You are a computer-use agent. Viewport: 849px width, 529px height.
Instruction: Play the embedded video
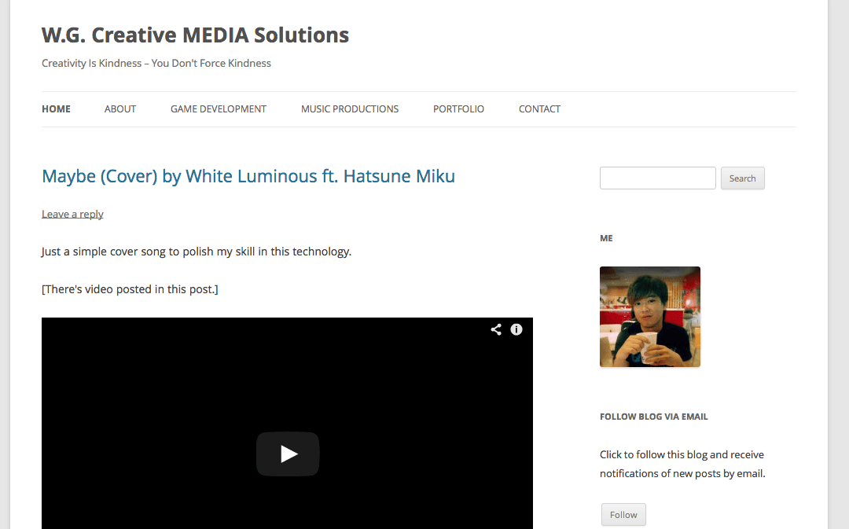[x=288, y=454]
